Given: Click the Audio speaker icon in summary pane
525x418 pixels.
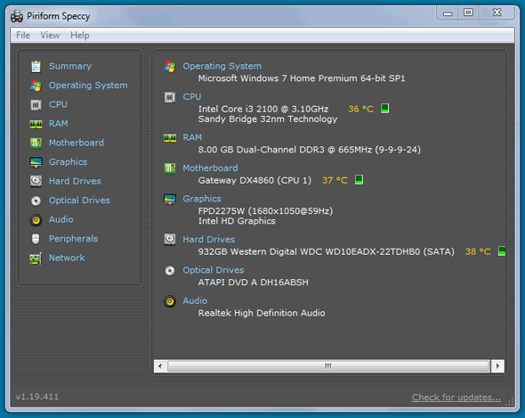Looking at the screenshot, I should point(170,301).
